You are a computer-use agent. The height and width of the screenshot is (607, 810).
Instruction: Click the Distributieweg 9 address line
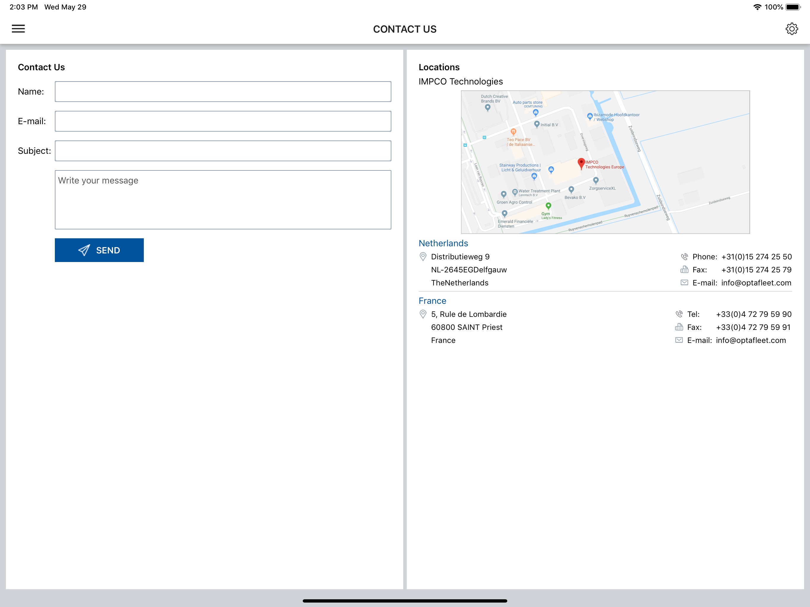coord(460,257)
